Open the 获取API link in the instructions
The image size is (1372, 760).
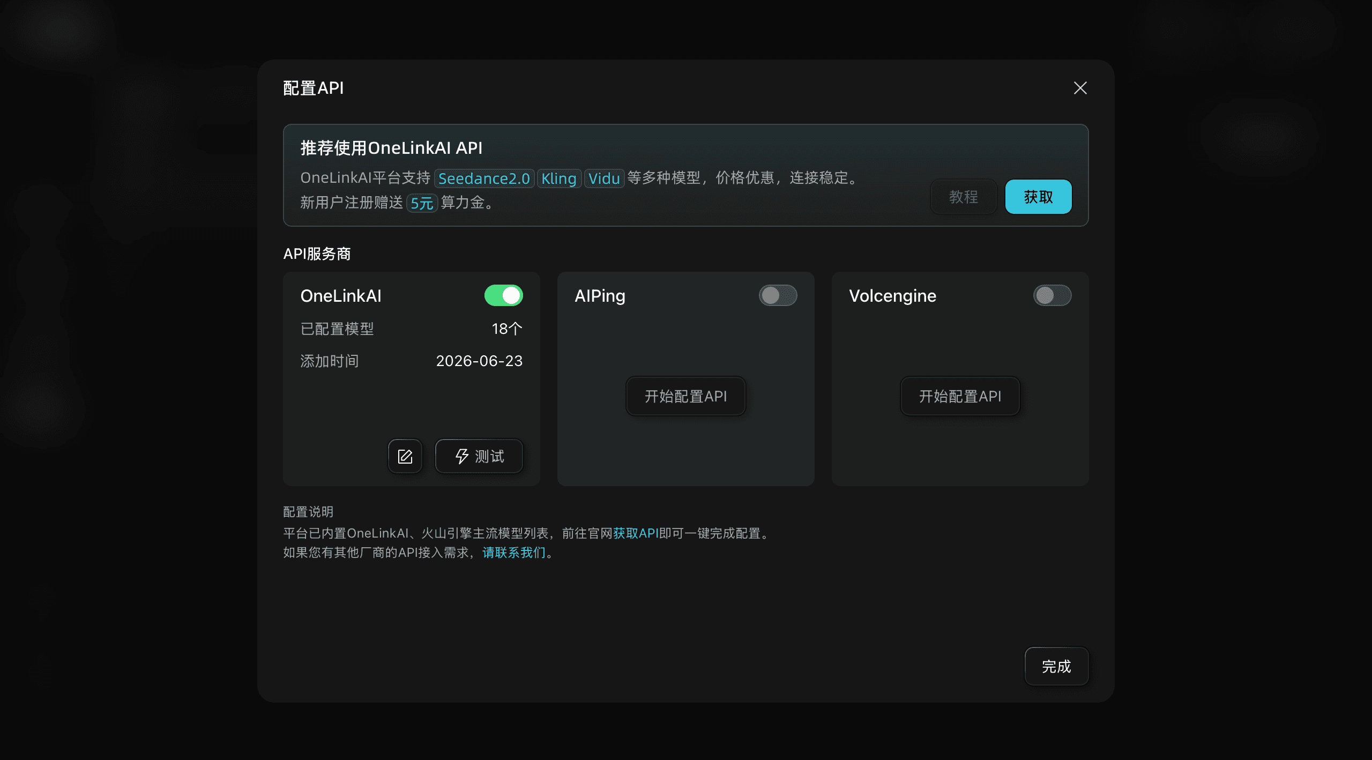[636, 533]
